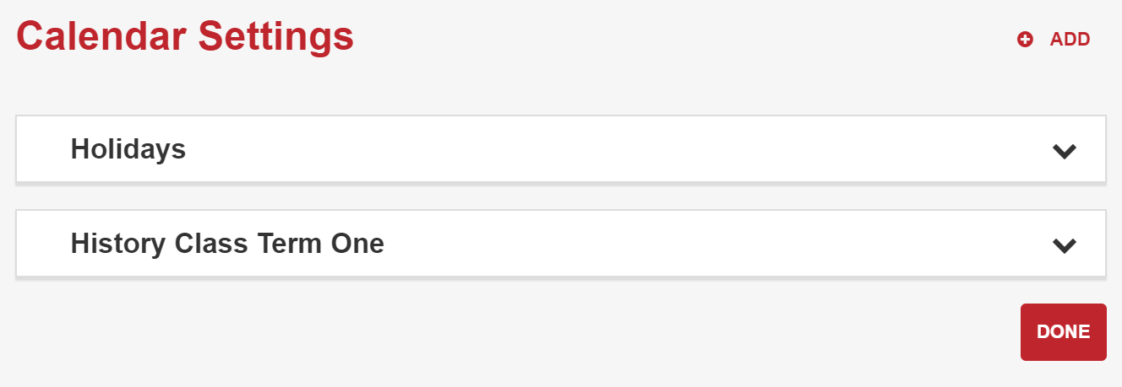Click the ADD text link

click(1070, 40)
